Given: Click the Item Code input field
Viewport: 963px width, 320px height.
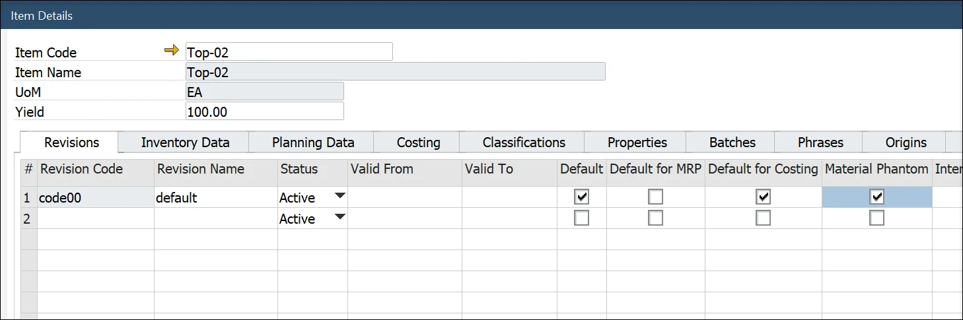Looking at the screenshot, I should click(289, 52).
